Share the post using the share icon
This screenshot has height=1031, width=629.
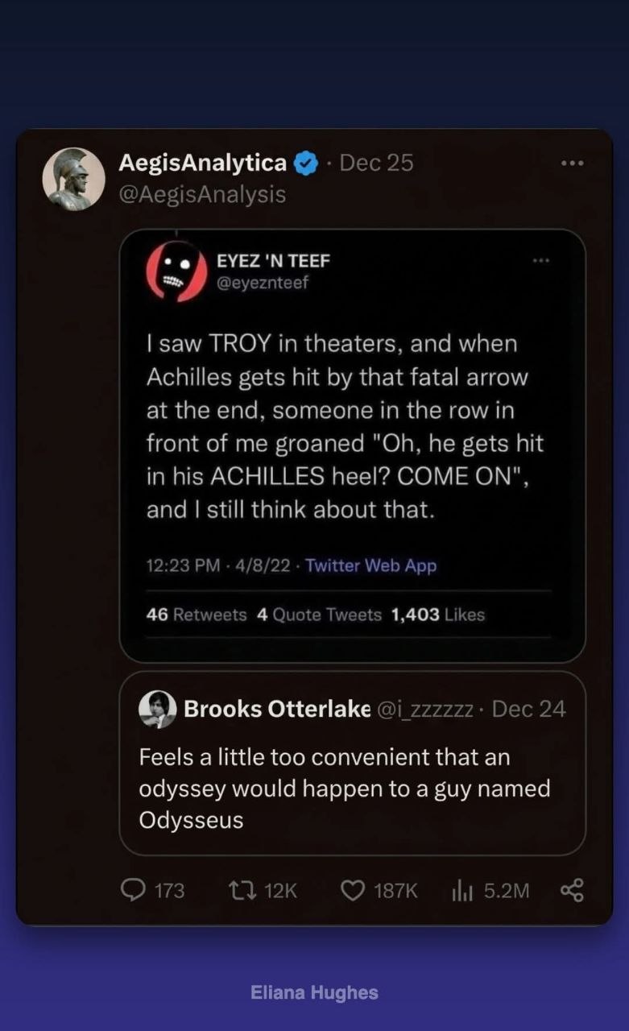coord(572,889)
